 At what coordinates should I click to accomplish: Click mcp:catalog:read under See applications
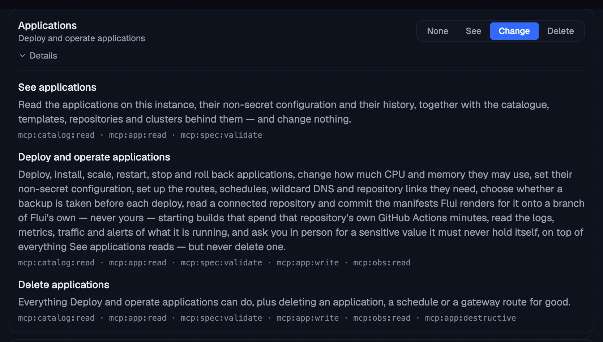click(x=56, y=135)
